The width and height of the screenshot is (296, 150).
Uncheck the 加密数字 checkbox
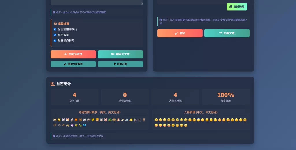point(55,35)
